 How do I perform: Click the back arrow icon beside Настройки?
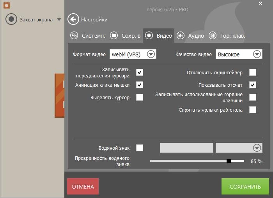(x=73, y=19)
